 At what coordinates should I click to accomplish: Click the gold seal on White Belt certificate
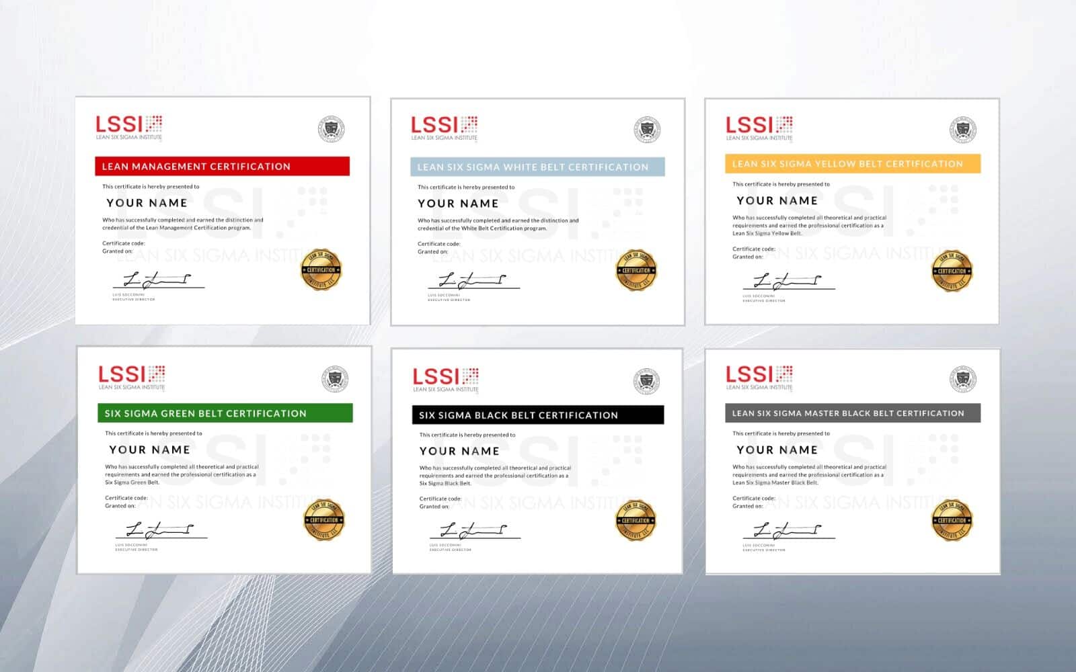point(636,270)
